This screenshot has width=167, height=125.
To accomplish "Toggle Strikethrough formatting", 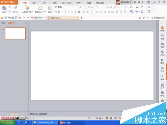I will tap(76, 12).
